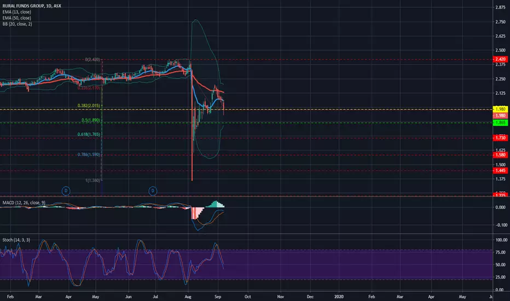Select the red 1.580 price label
The image size is (510, 301).
click(500, 155)
